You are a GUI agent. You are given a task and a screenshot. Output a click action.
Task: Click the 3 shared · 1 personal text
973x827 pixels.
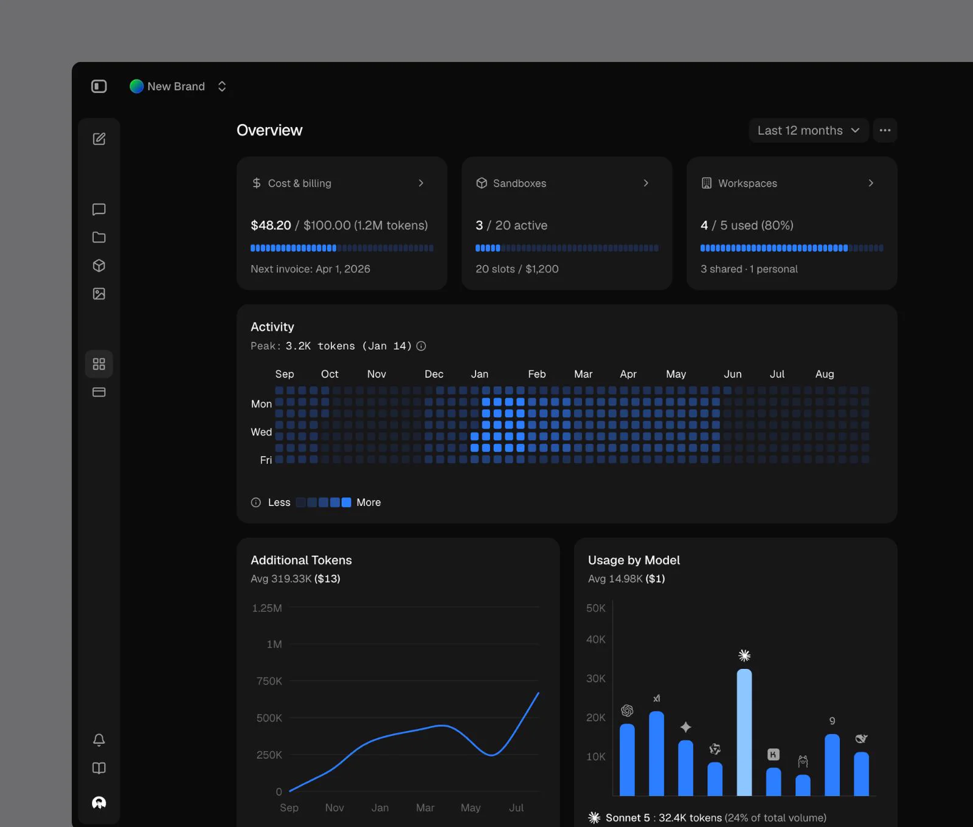click(x=749, y=269)
